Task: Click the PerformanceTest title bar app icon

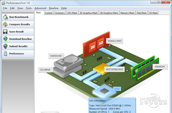Action: click(3, 3)
